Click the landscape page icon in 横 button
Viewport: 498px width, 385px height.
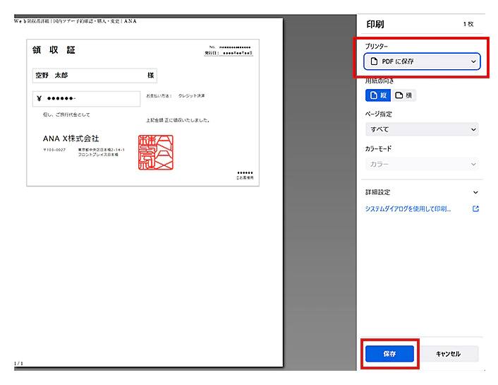399,95
